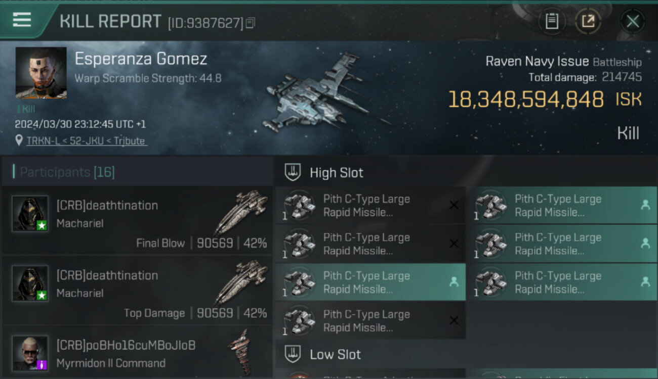This screenshot has height=379, width=658.
Task: Click the X mark on the topmost missile launcher
Action: point(454,205)
